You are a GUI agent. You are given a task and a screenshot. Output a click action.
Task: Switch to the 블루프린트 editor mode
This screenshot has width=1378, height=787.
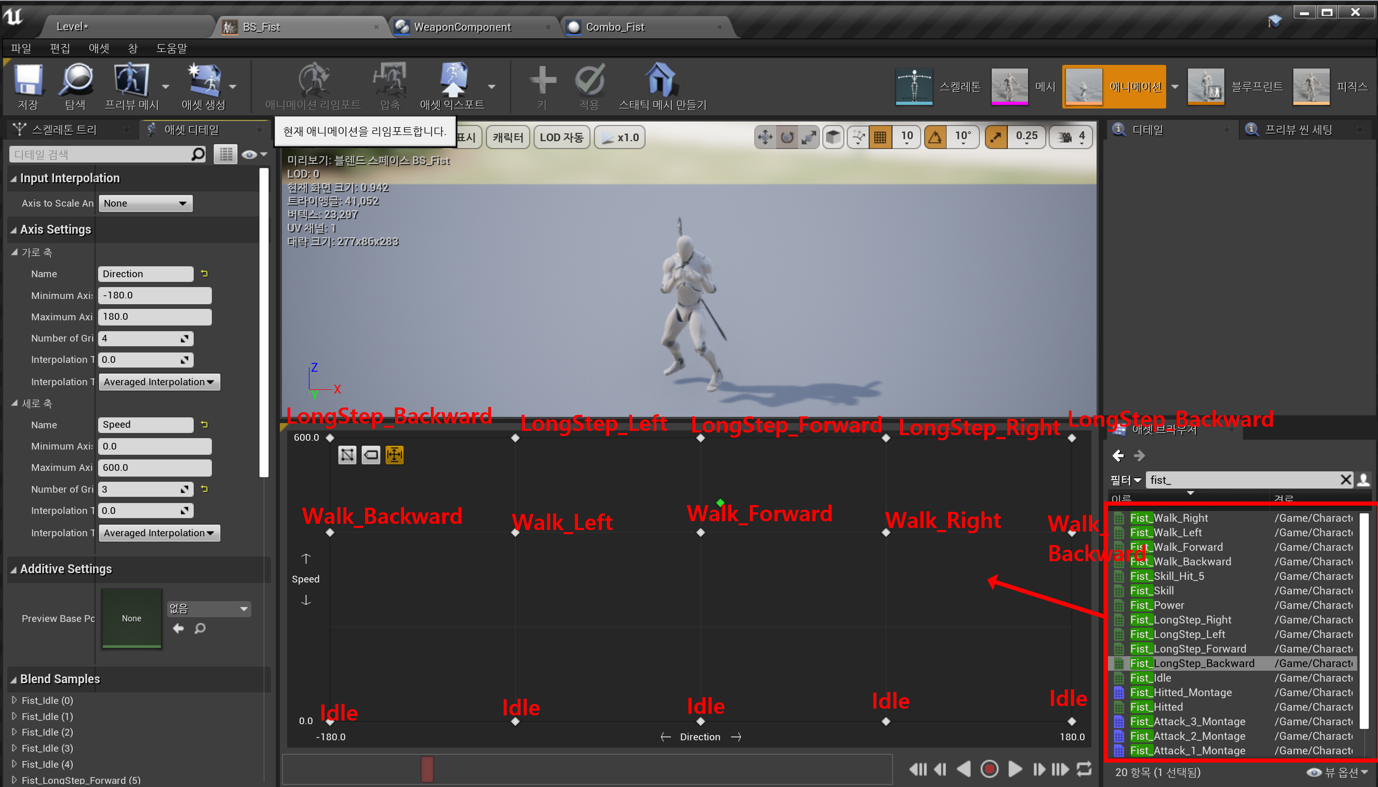pyautogui.click(x=1235, y=87)
